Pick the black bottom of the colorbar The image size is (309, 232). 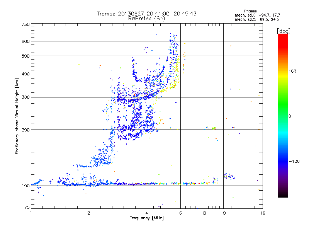click(283, 194)
